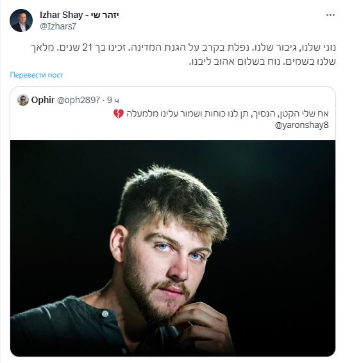345x363 pixels.
Task: Click the Ophir display name
Action: [43, 100]
